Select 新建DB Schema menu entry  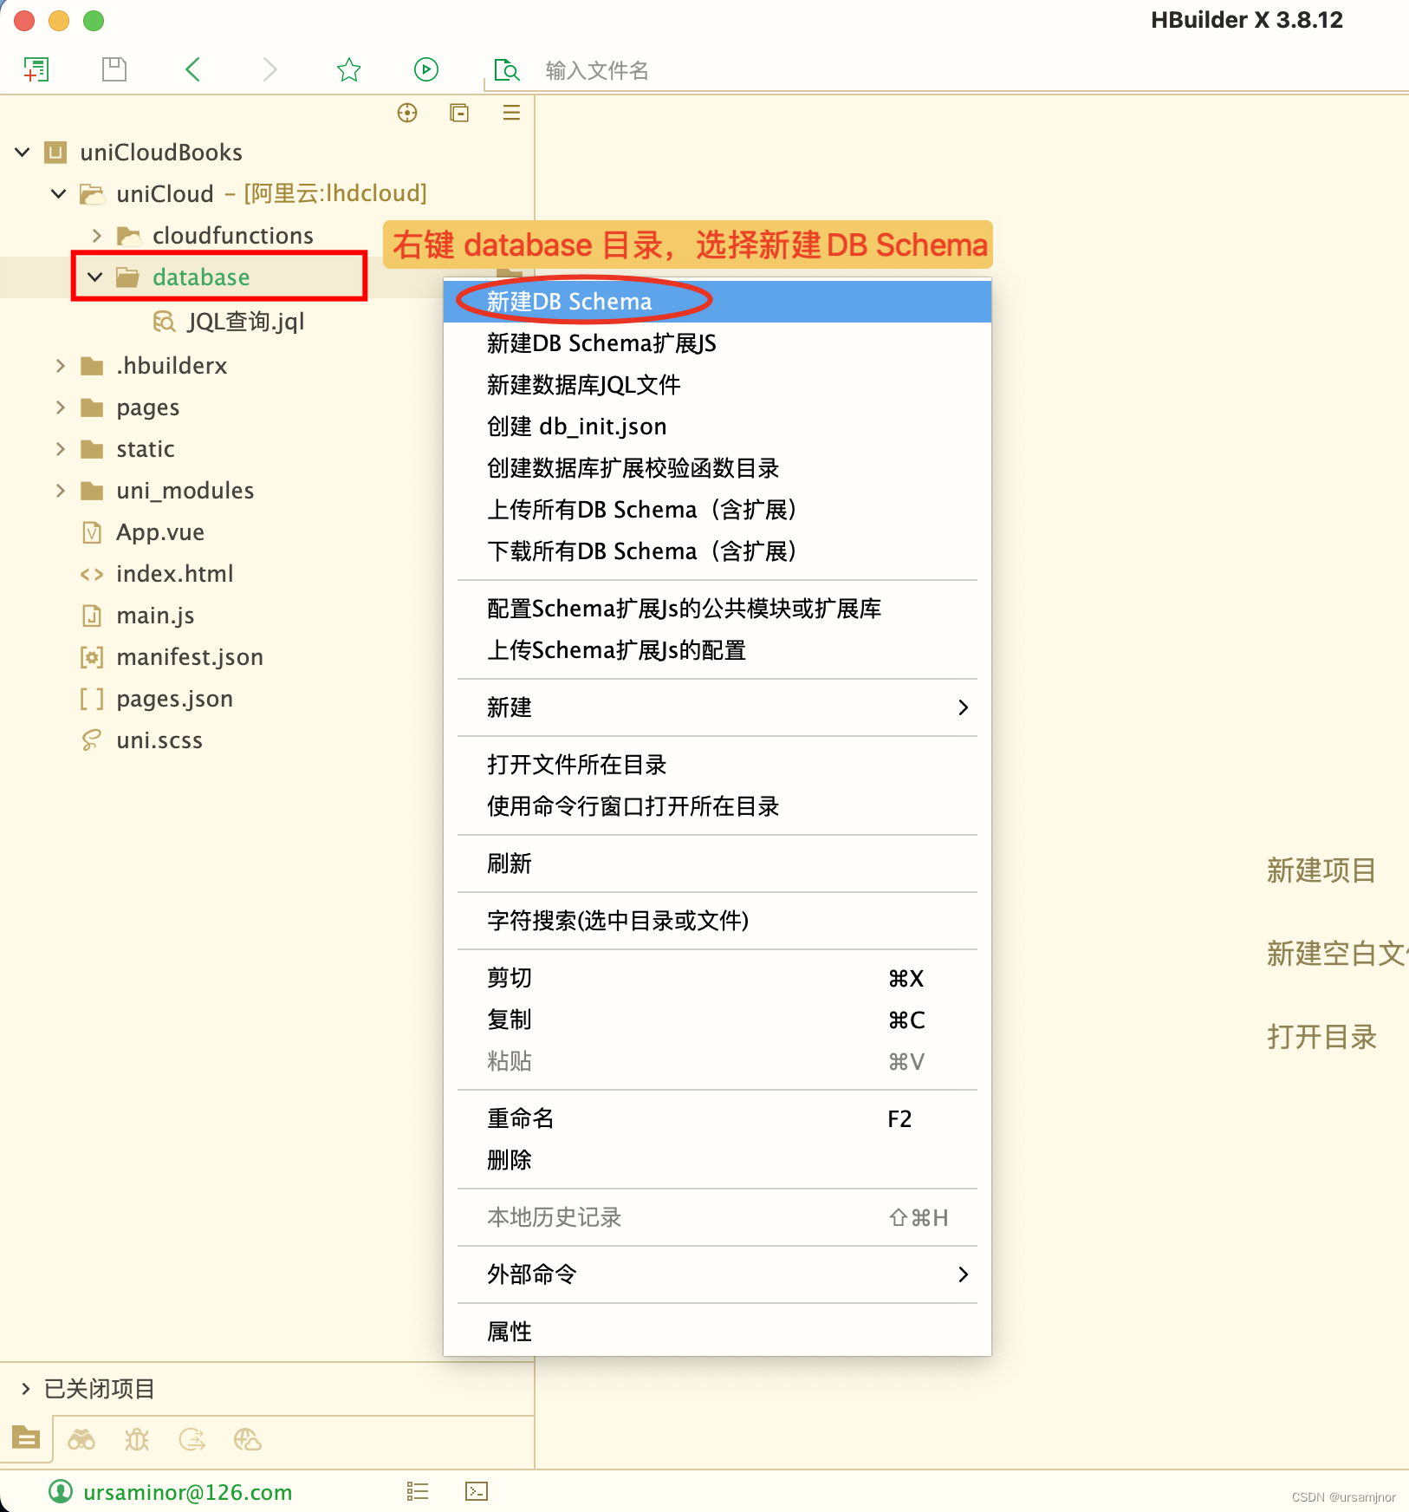click(717, 302)
